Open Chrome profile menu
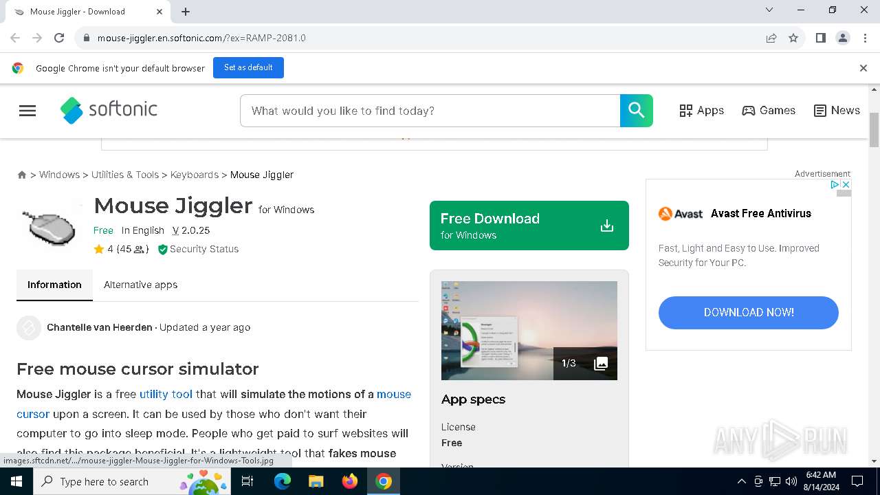This screenshot has width=880, height=495. [x=843, y=38]
